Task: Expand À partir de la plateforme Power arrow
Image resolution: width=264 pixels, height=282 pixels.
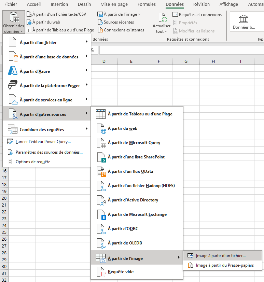Action: click(86, 85)
